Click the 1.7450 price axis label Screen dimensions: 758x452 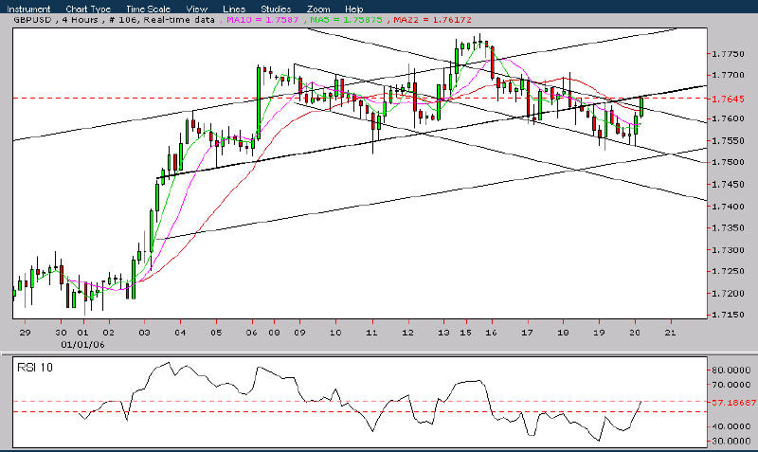728,184
